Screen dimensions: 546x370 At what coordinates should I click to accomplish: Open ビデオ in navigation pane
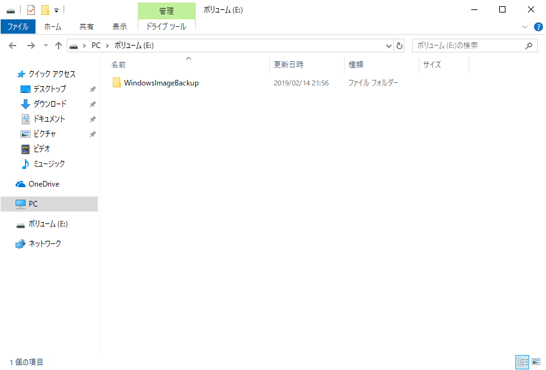click(42, 149)
